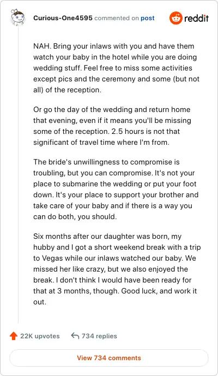Click the "commented on" header text

[x=117, y=18]
